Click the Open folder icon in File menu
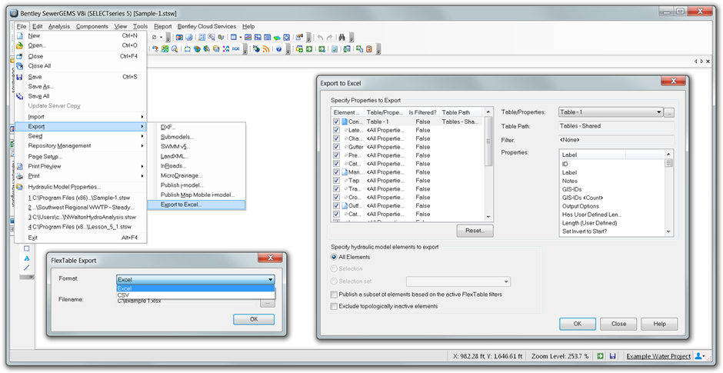 coord(19,45)
